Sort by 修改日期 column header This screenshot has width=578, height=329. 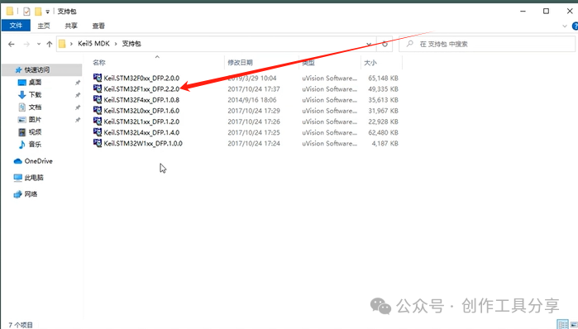click(x=240, y=63)
